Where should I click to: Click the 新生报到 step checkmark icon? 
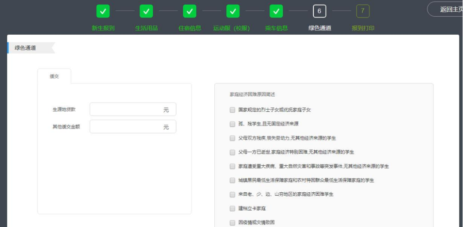[x=103, y=12]
